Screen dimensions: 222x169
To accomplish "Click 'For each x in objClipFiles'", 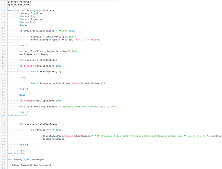I will pos(38,60).
